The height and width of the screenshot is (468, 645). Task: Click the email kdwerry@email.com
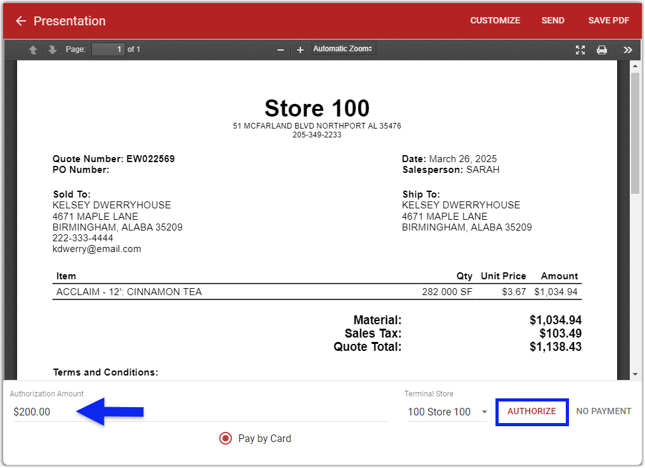tap(97, 249)
